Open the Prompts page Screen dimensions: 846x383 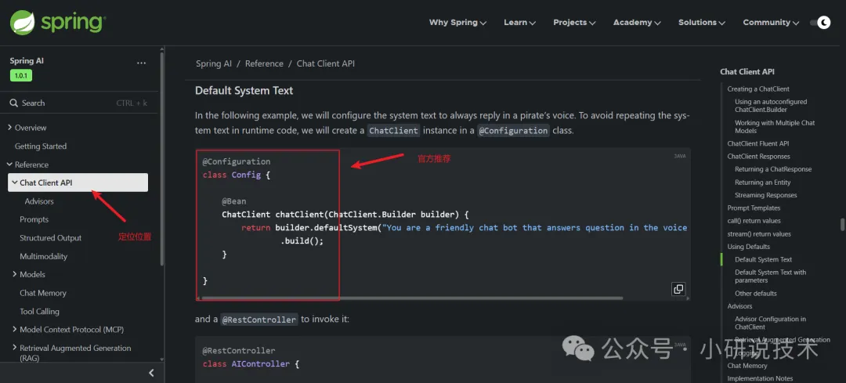tap(34, 219)
